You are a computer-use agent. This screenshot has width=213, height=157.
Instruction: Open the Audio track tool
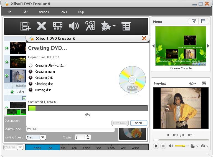(74, 26)
